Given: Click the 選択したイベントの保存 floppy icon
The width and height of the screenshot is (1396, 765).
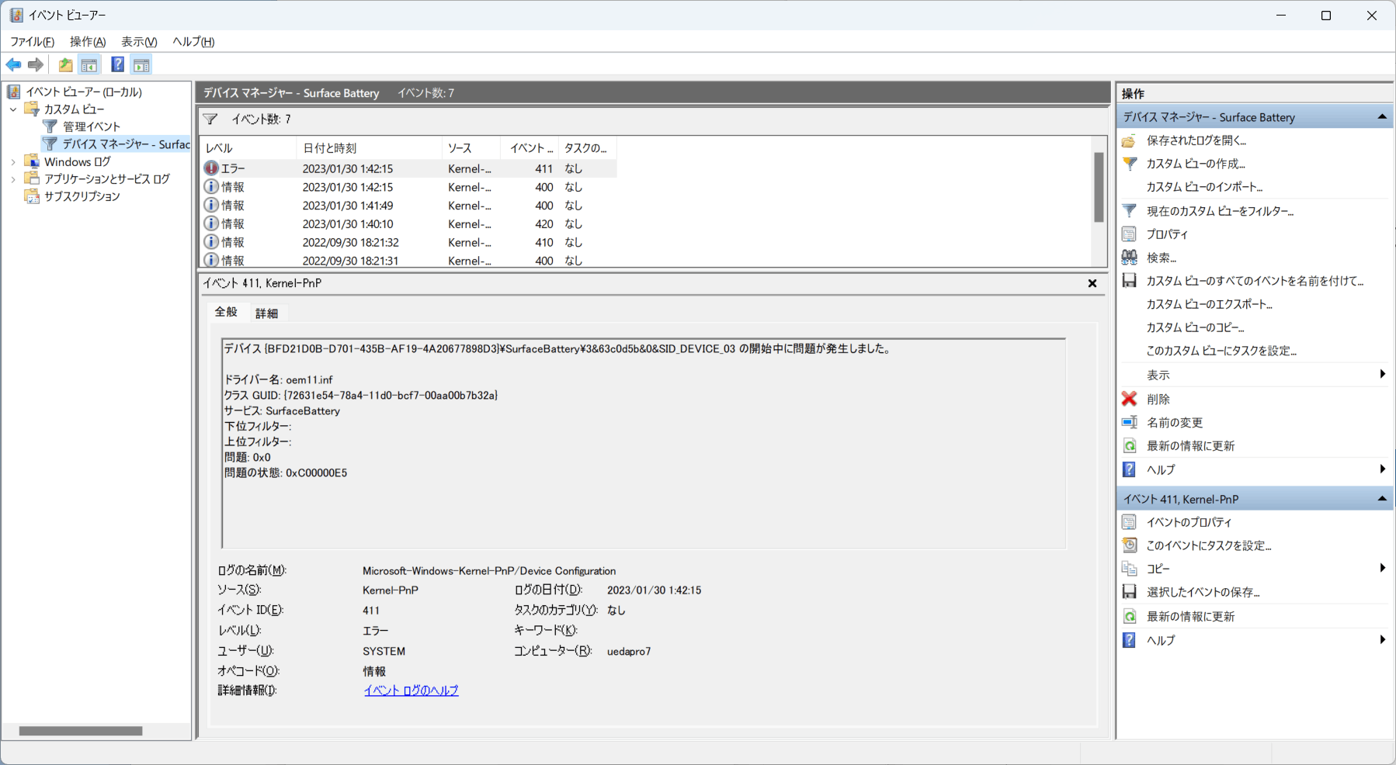Looking at the screenshot, I should [1130, 592].
